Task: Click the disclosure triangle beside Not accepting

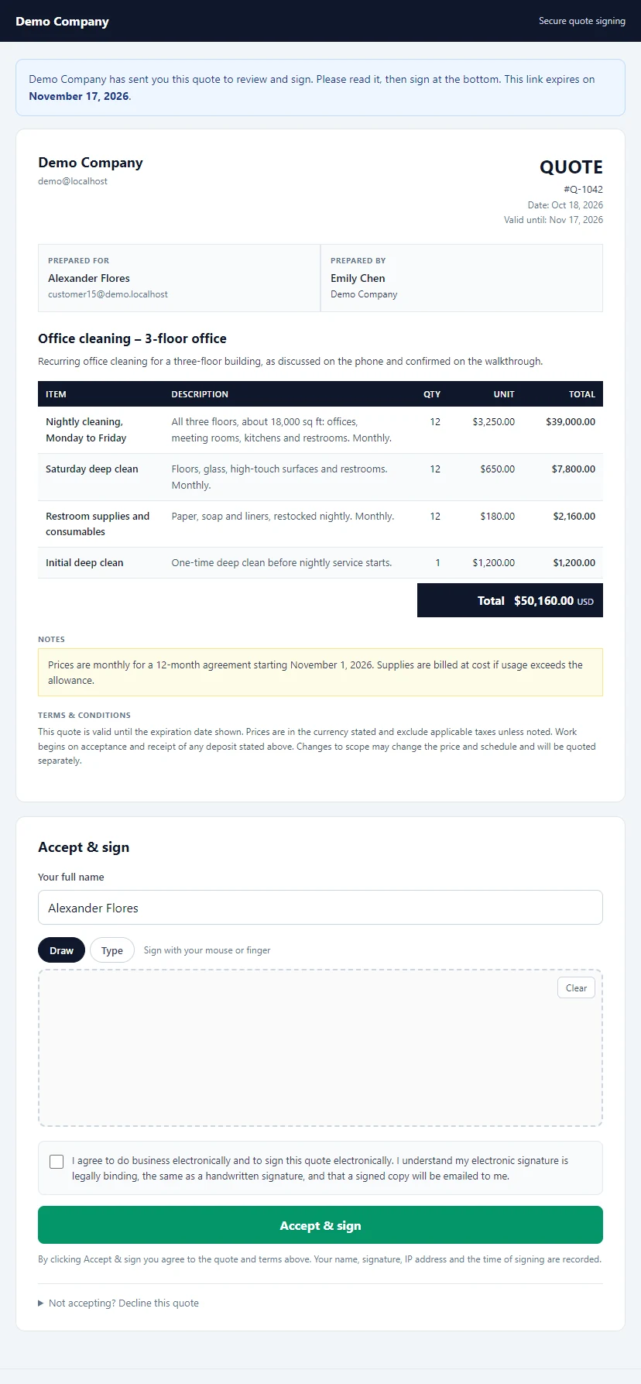Action: click(41, 1303)
